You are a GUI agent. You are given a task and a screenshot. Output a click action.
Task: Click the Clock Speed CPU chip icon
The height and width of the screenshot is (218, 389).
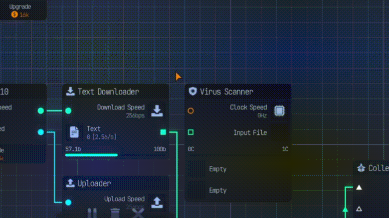point(279,110)
